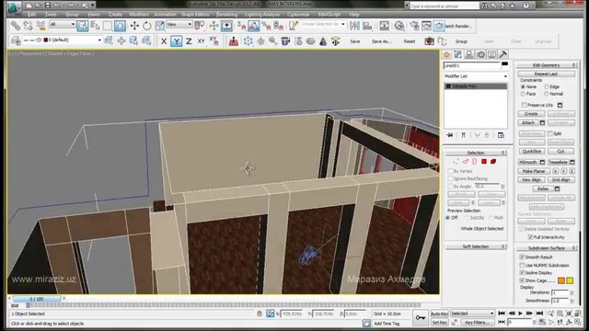Collapse the Subdivision Surface rollout
The image size is (589, 331).
tap(546, 248)
